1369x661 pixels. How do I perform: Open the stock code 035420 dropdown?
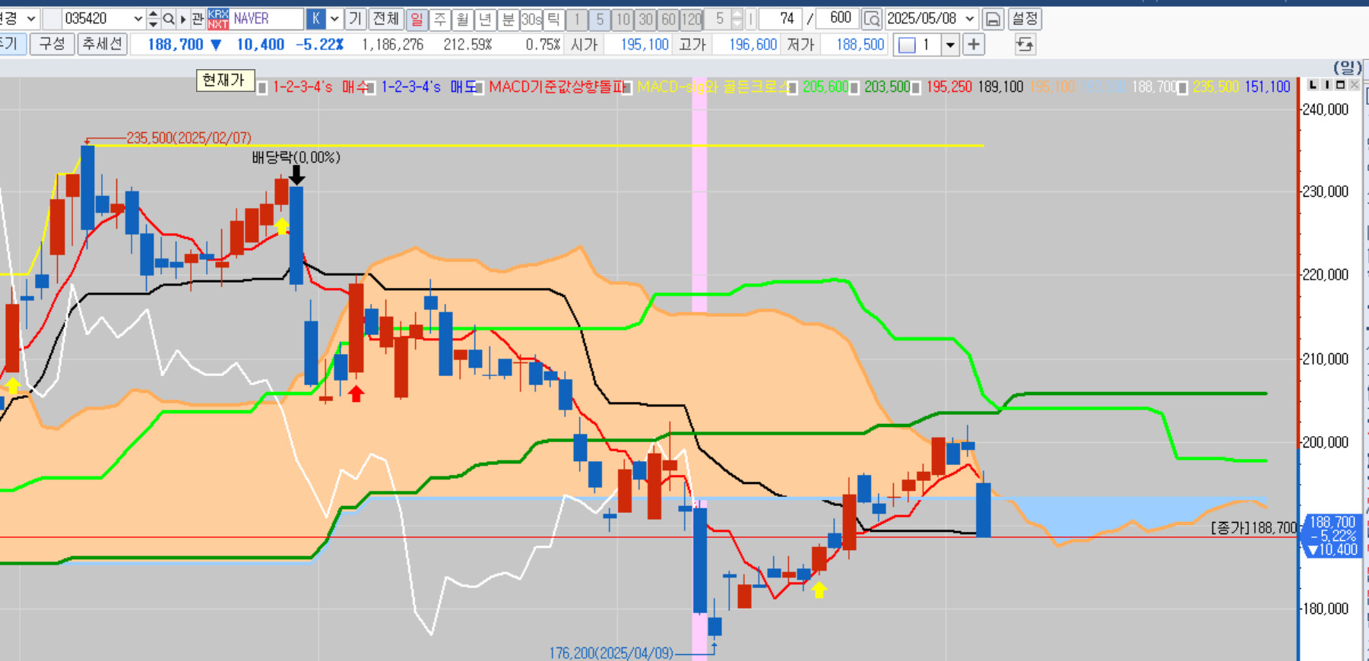pos(138,19)
